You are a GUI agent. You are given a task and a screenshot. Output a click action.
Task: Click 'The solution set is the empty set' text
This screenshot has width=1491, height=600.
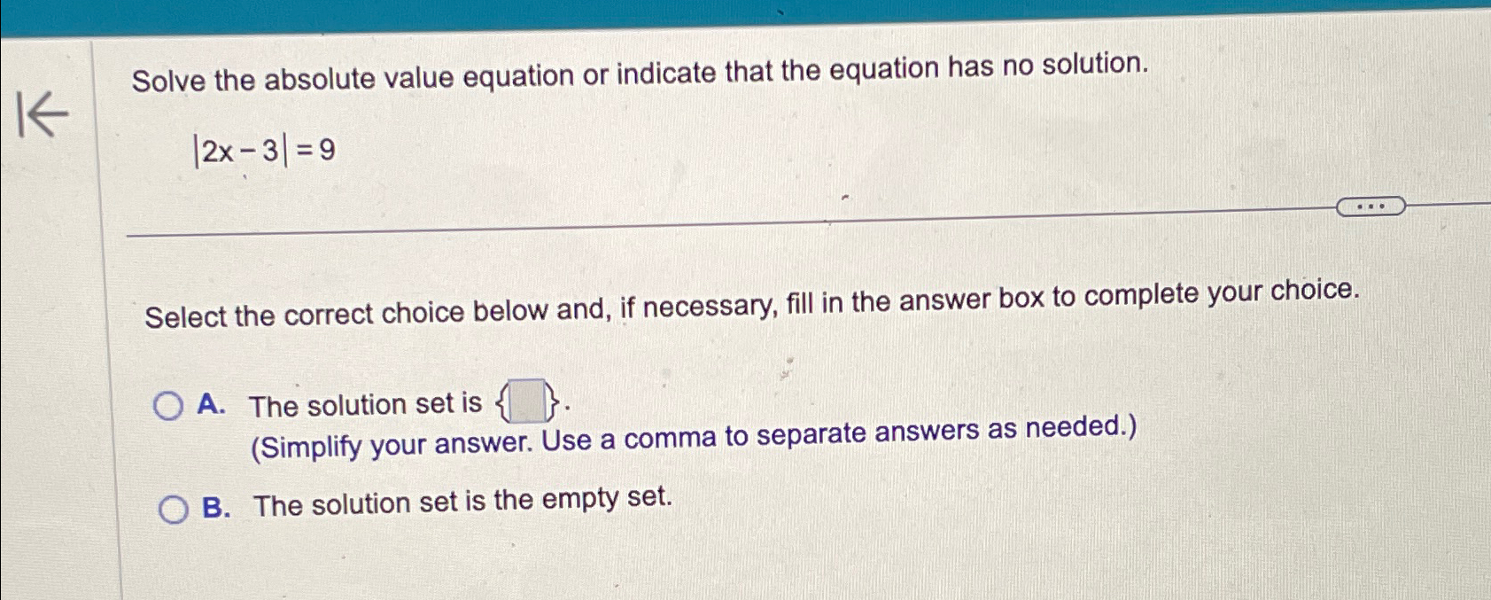[461, 501]
